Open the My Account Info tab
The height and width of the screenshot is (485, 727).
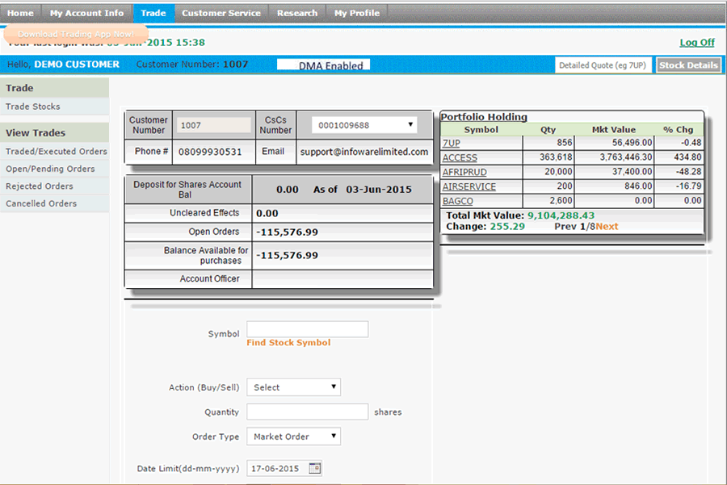pyautogui.click(x=86, y=13)
